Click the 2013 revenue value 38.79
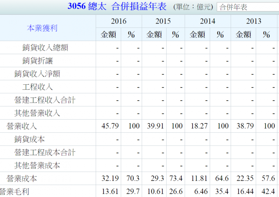The width and height of the screenshot is (279, 197). pyautogui.click(x=245, y=126)
